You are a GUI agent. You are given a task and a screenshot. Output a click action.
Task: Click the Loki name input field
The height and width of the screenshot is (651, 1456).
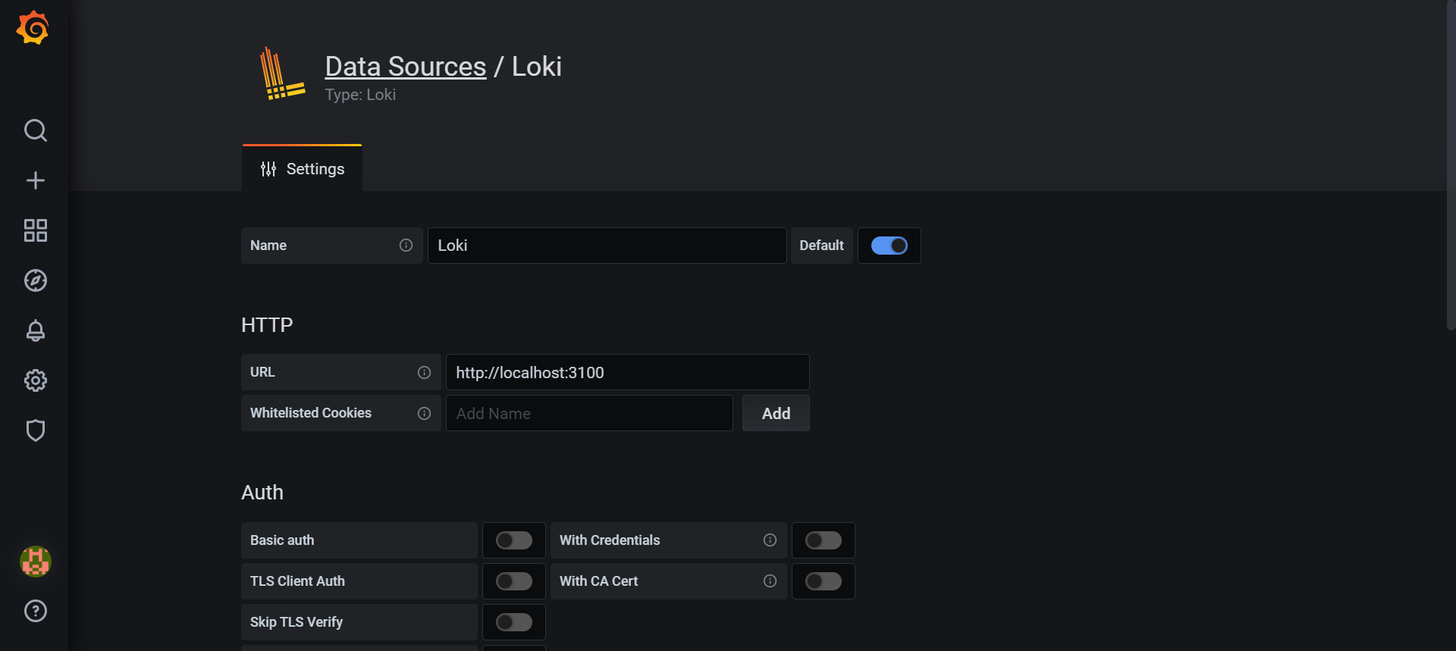tap(607, 245)
